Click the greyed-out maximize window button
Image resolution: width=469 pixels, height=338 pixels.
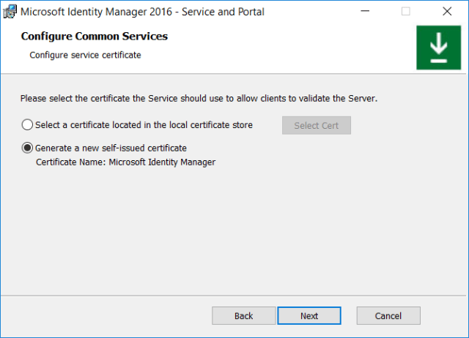[405, 12]
